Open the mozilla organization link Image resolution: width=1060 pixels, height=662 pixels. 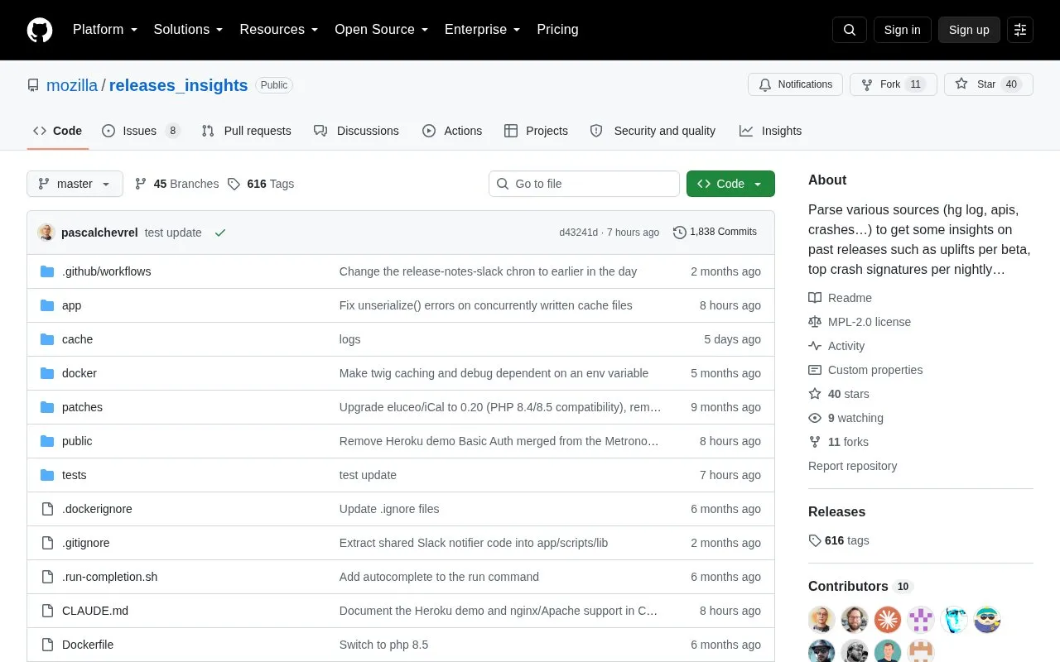coord(72,85)
